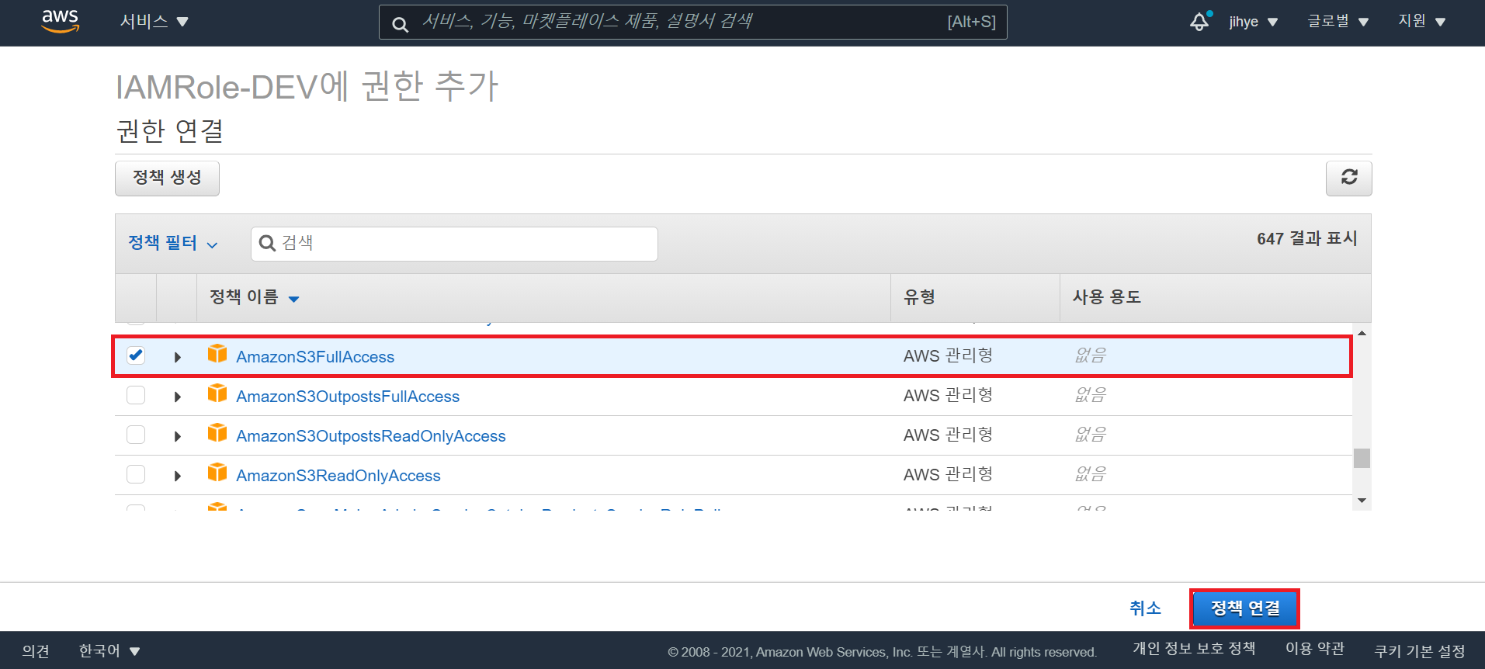
Task: Open 이용 약관 link
Action: 1315,649
